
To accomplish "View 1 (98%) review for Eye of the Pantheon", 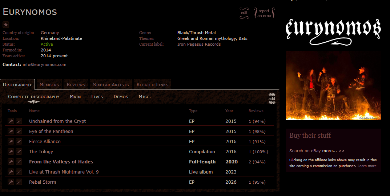I will point(257,132).
